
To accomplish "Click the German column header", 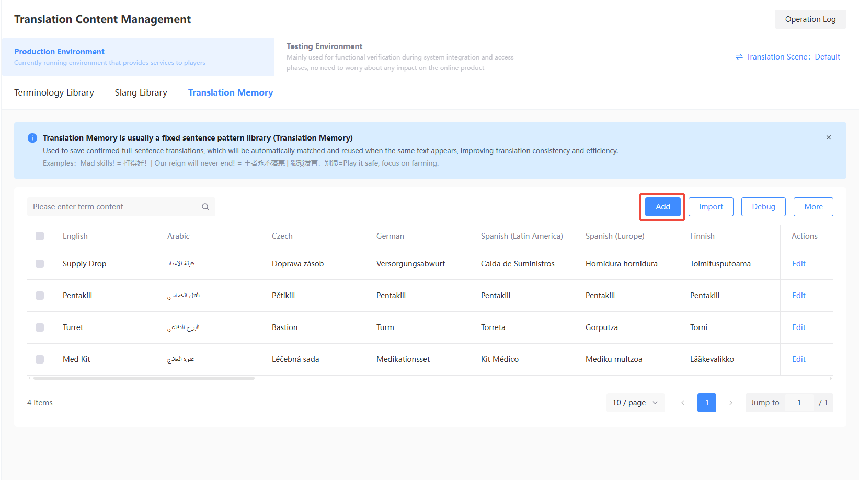I will point(390,236).
